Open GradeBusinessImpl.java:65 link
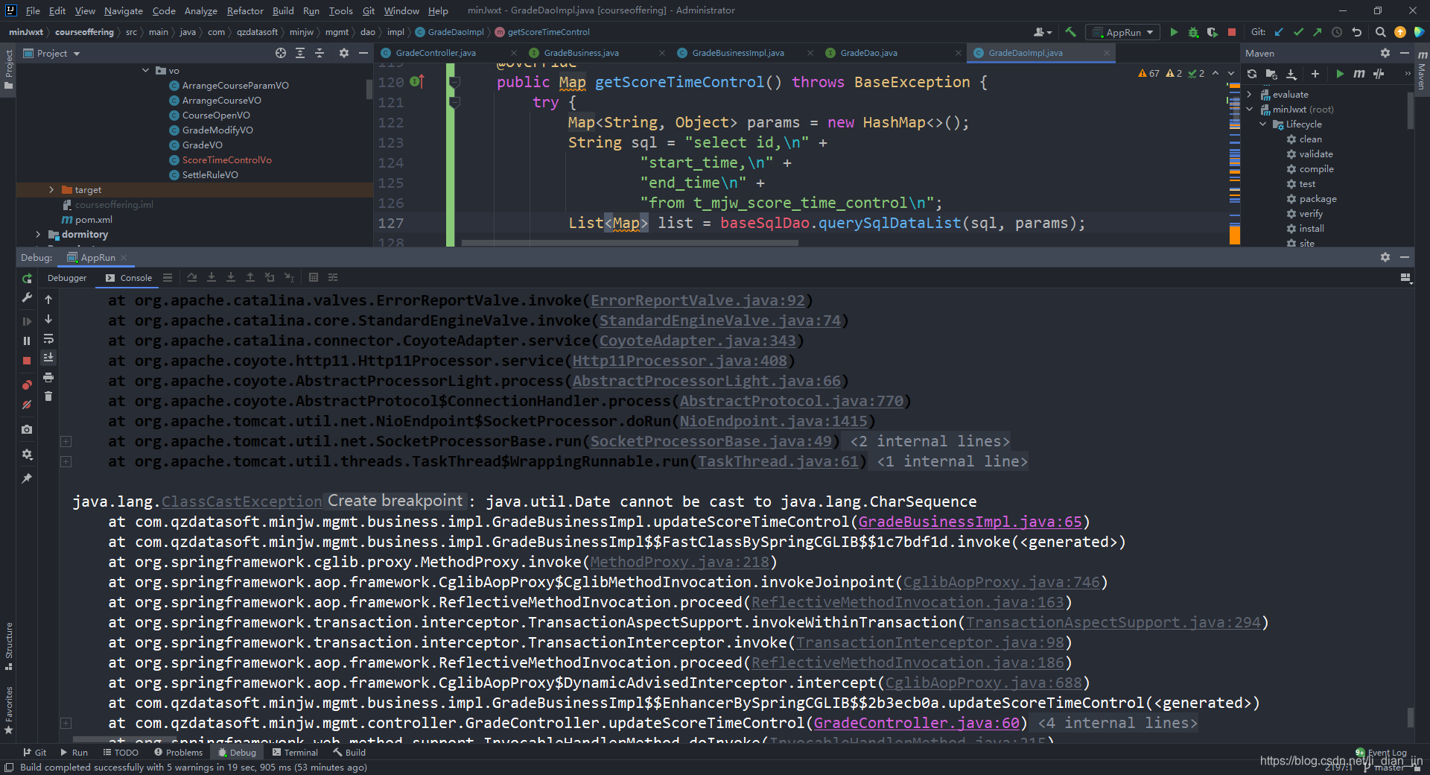The height and width of the screenshot is (775, 1430). tap(970, 522)
